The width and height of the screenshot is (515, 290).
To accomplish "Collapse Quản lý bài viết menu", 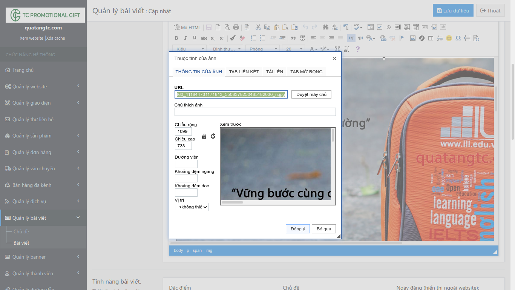I will (43, 218).
